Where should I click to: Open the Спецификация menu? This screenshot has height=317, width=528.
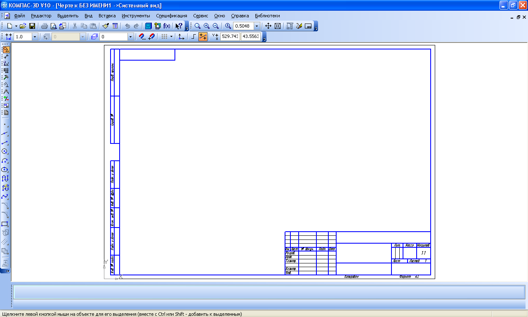click(x=172, y=16)
